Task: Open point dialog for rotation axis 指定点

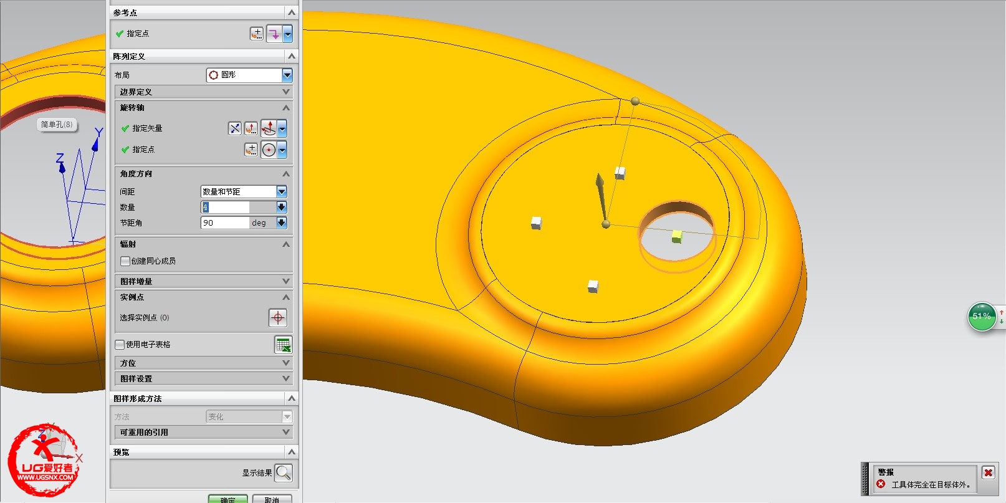Action: pyautogui.click(x=251, y=150)
